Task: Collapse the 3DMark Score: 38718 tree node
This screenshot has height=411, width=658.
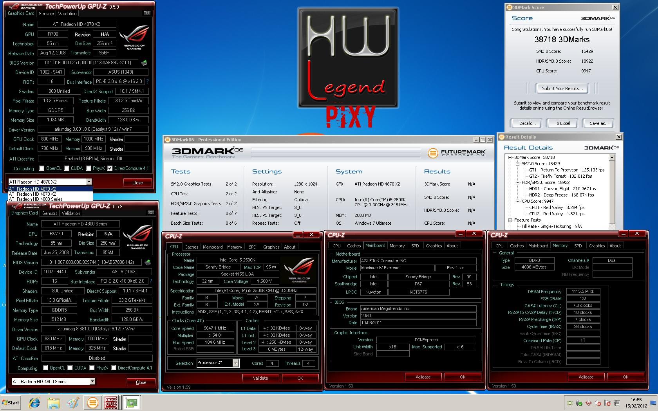Action: [510, 157]
